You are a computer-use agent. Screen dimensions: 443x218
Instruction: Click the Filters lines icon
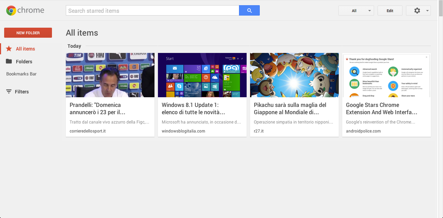click(x=9, y=92)
